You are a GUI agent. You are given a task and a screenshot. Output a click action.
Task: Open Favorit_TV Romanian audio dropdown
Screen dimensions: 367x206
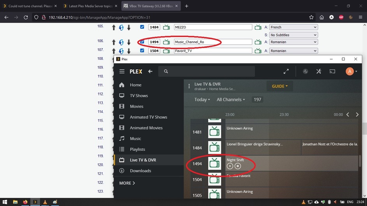pyautogui.click(x=293, y=51)
